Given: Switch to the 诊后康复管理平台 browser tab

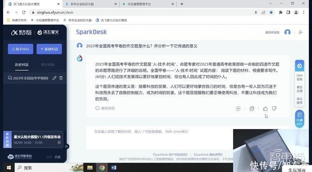Looking at the screenshot, I should tap(147, 4).
